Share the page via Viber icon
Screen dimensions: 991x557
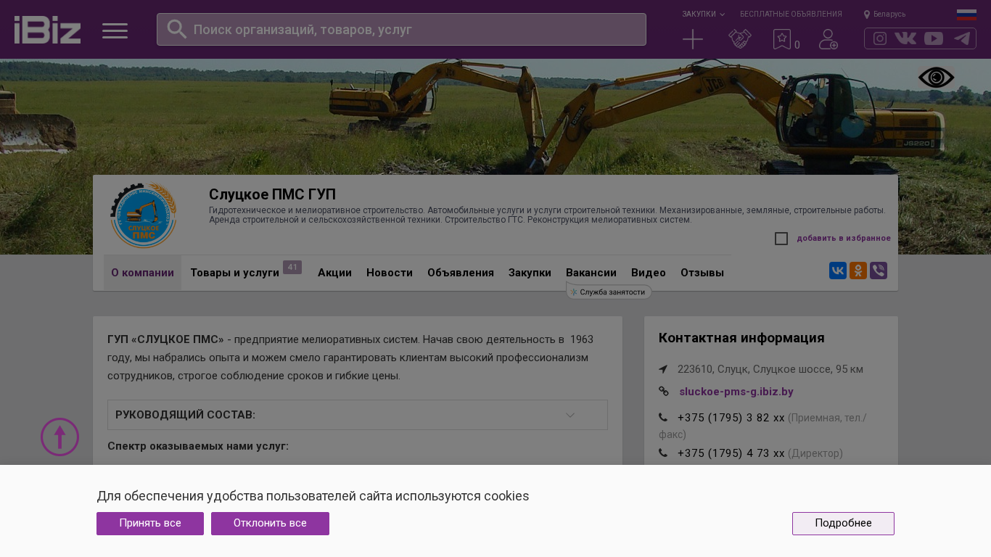coord(878,271)
